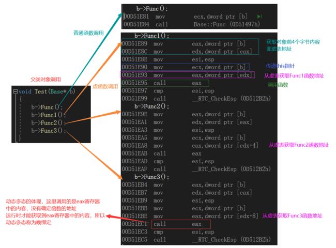Image resolution: width=336 pixels, height=248 pixels.
Task: Click the instruction at 00D51EA8 with [edx+4]
Action: pos(190,146)
